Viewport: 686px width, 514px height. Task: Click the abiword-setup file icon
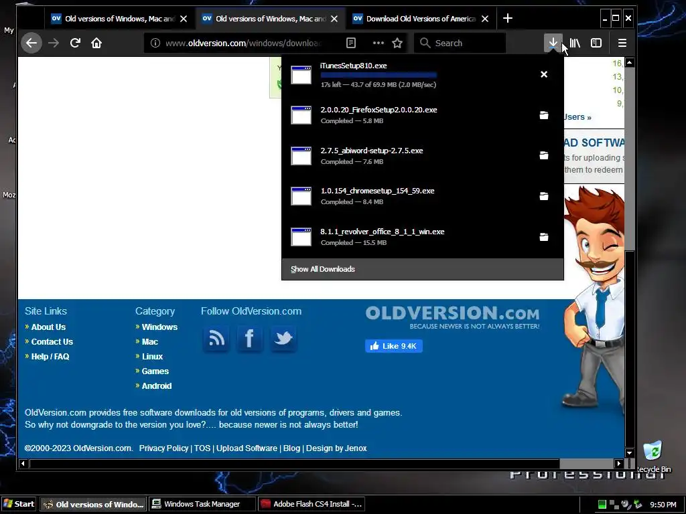coord(301,155)
